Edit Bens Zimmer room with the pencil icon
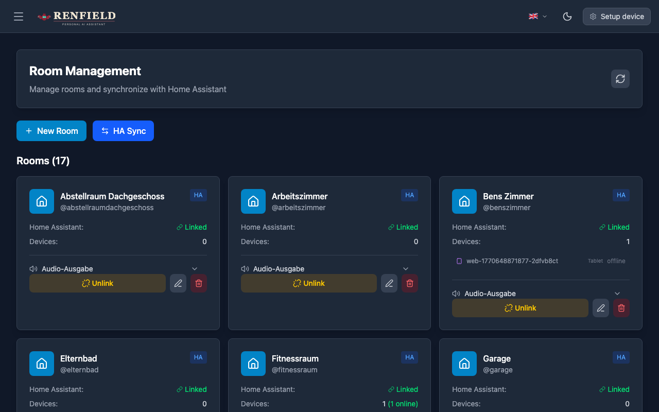The height and width of the screenshot is (412, 659). [600, 307]
